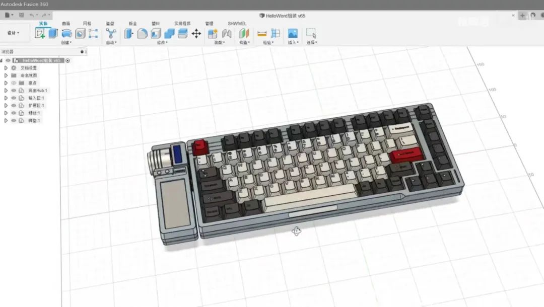Hide the 底座Hub:1 component via eye icon
The height and width of the screenshot is (307, 544).
[14, 91]
